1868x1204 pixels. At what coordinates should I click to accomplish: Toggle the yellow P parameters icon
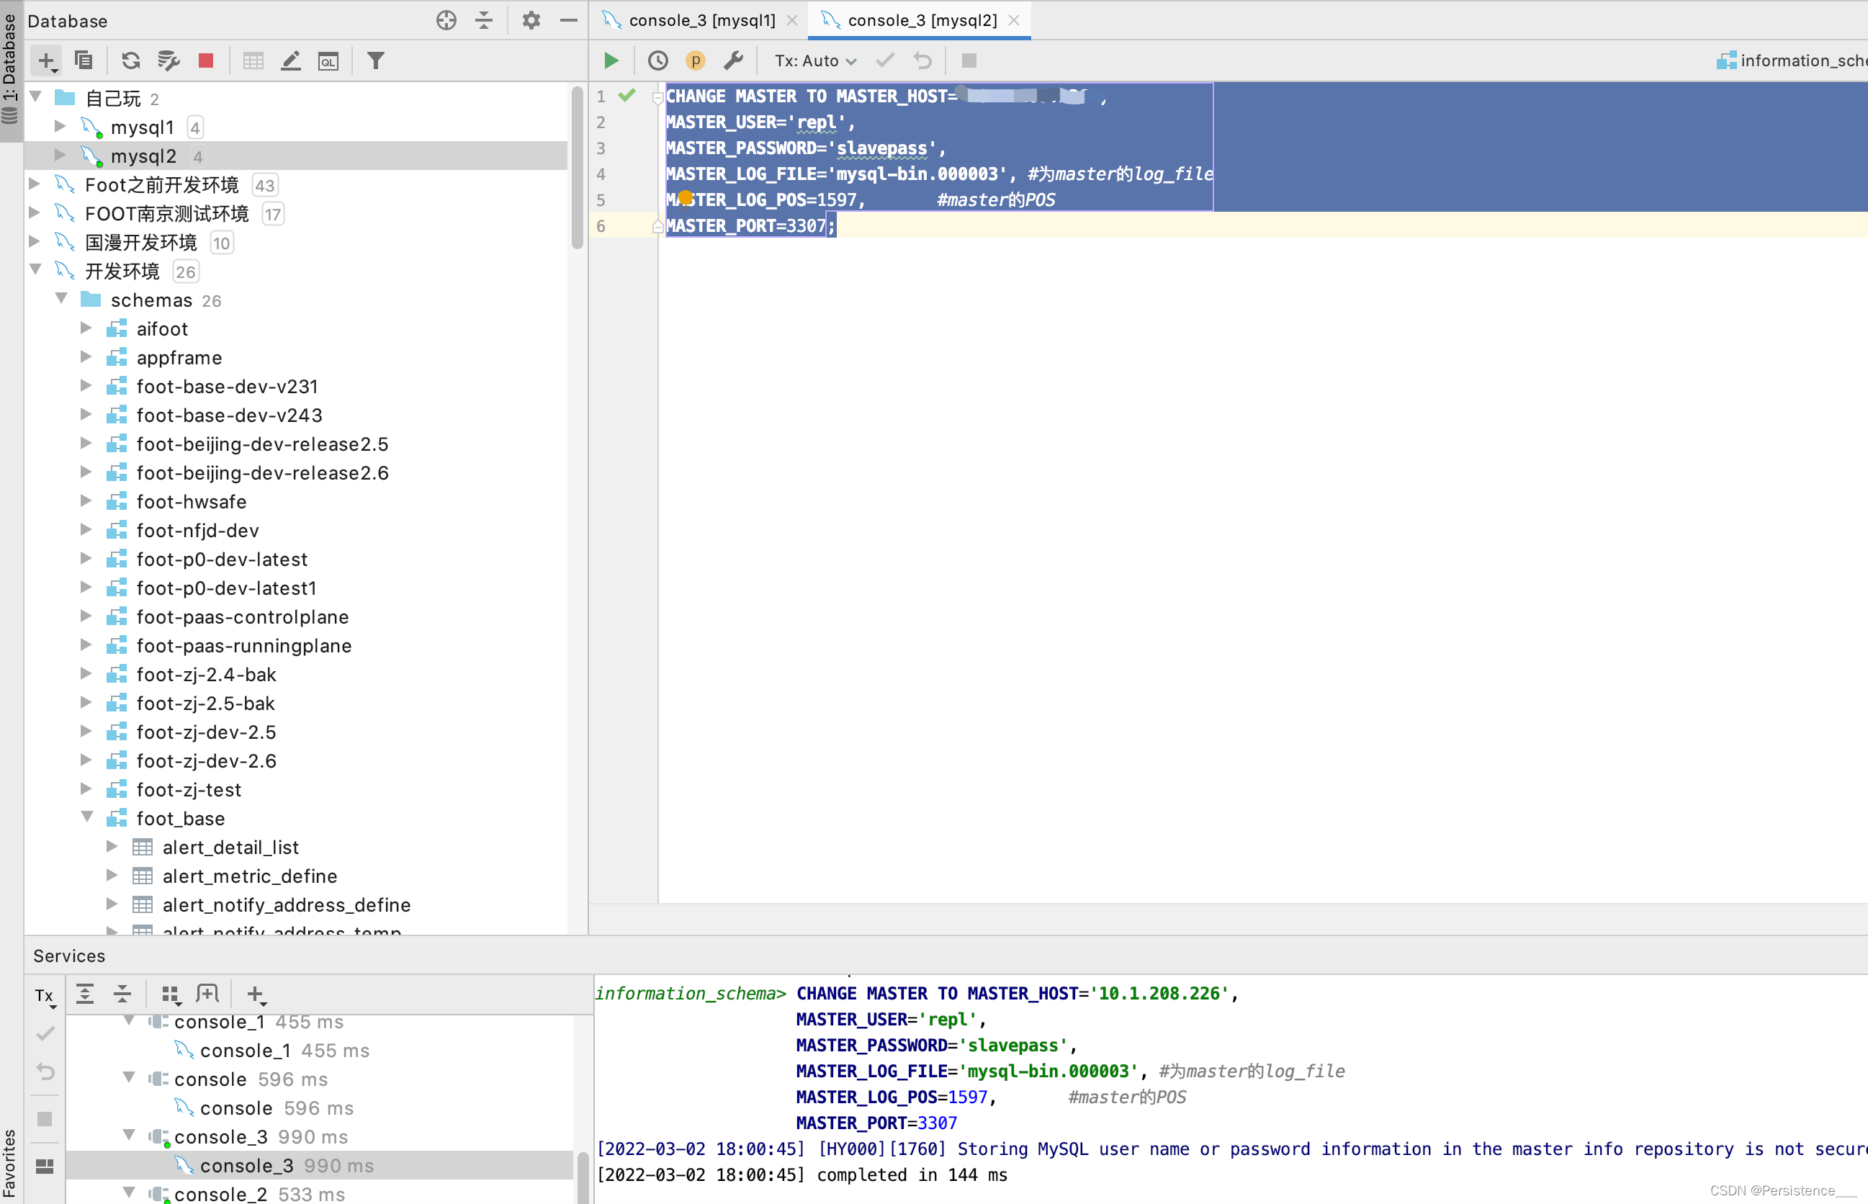(x=695, y=60)
